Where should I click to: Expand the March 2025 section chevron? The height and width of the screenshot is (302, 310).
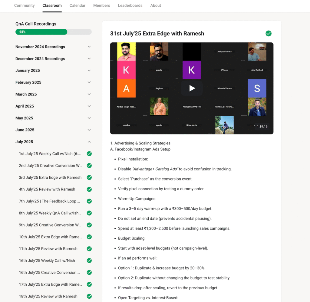[x=89, y=94]
